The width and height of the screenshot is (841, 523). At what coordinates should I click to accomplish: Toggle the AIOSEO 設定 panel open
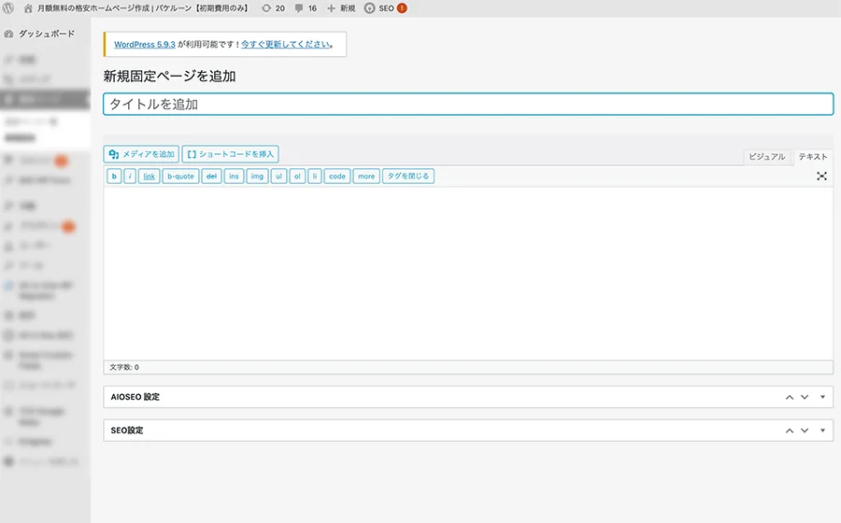pyautogui.click(x=822, y=398)
